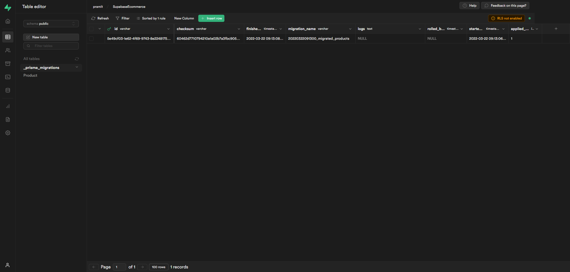Click the started_at cell 2022-03-22 09:13:06
The width and height of the screenshot is (570, 272).
(488, 39)
